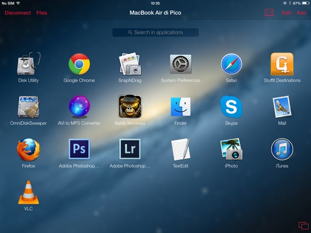
Task: Tap the Google Chrome label text
Action: [79, 80]
